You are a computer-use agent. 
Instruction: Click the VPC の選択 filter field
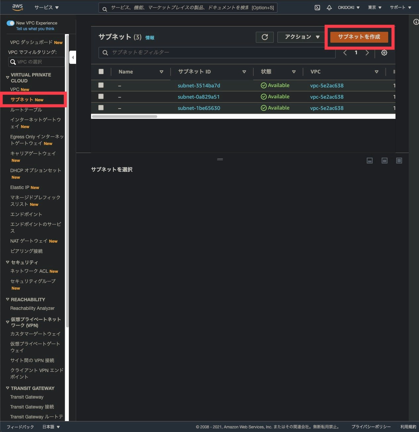pyautogui.click(x=36, y=62)
